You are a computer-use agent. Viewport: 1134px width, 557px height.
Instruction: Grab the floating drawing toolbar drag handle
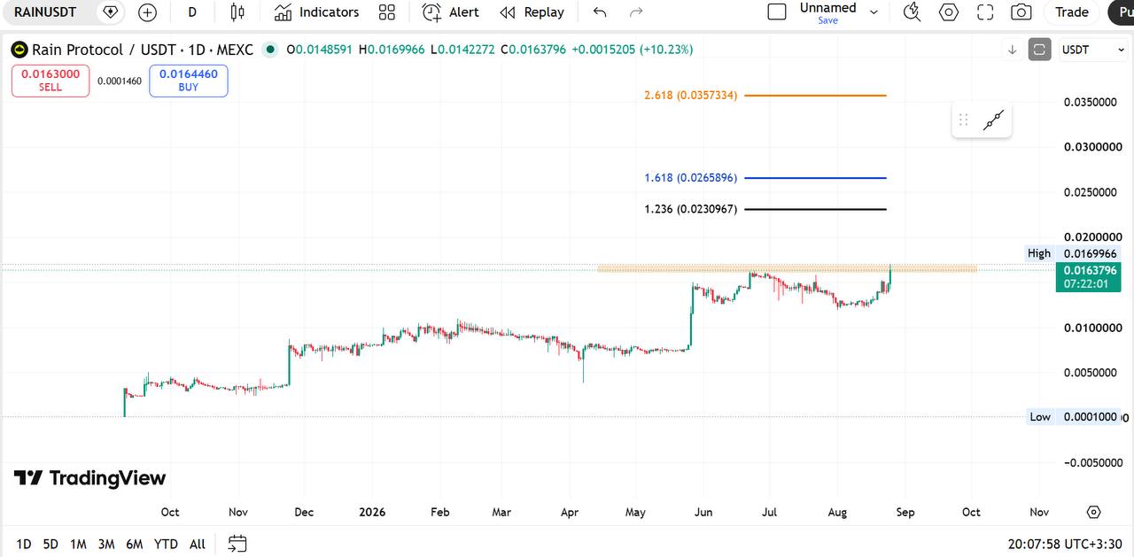[964, 120]
